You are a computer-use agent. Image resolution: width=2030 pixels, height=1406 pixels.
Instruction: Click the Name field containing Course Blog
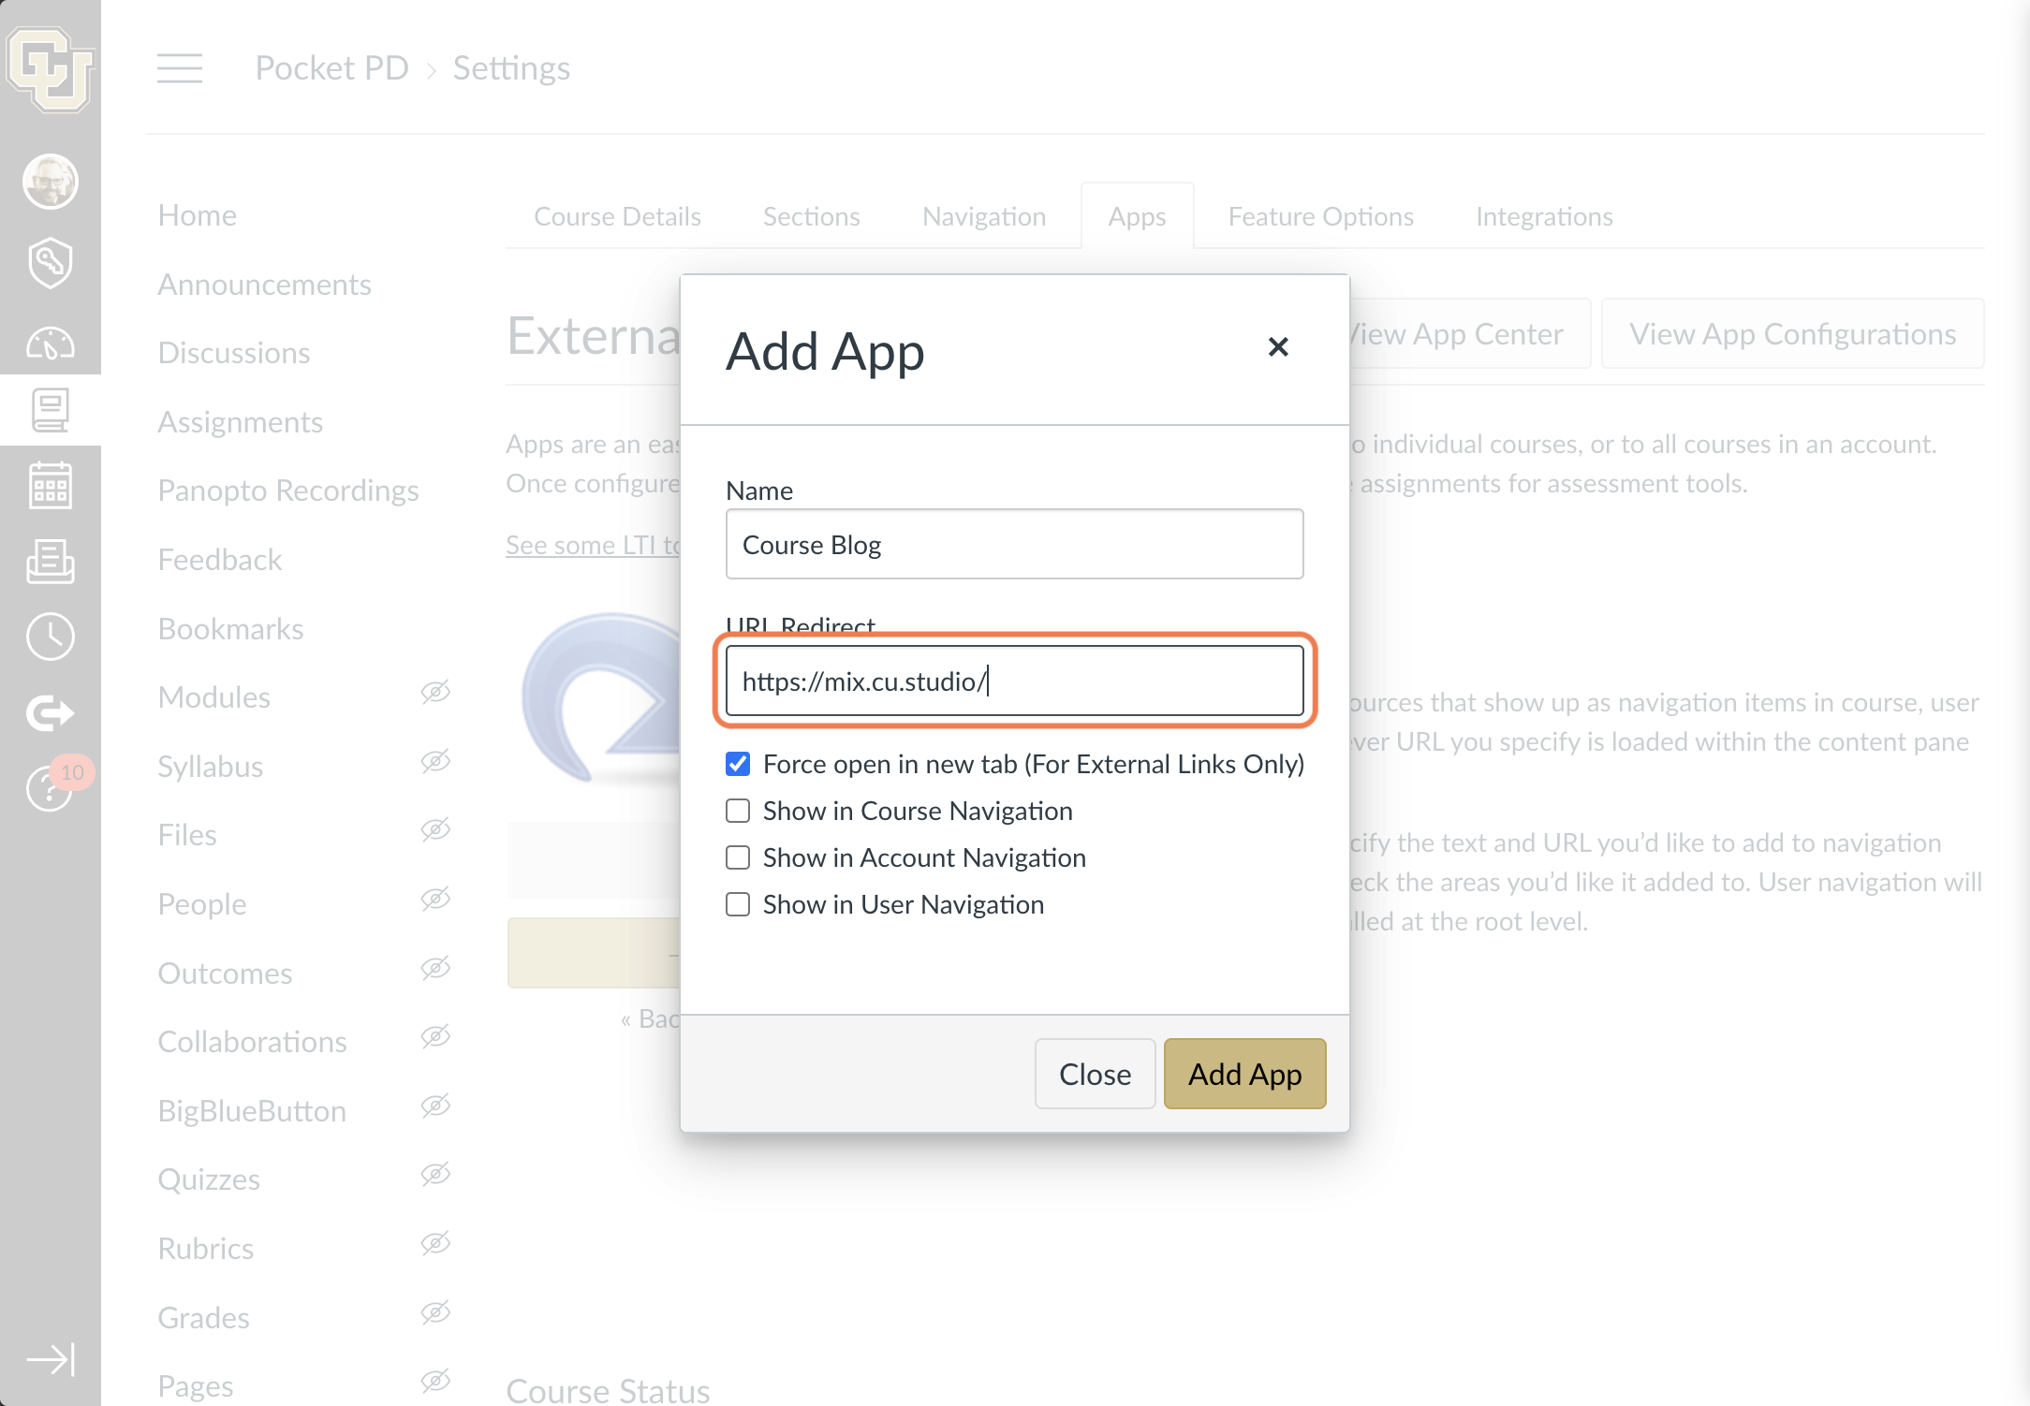point(1014,544)
